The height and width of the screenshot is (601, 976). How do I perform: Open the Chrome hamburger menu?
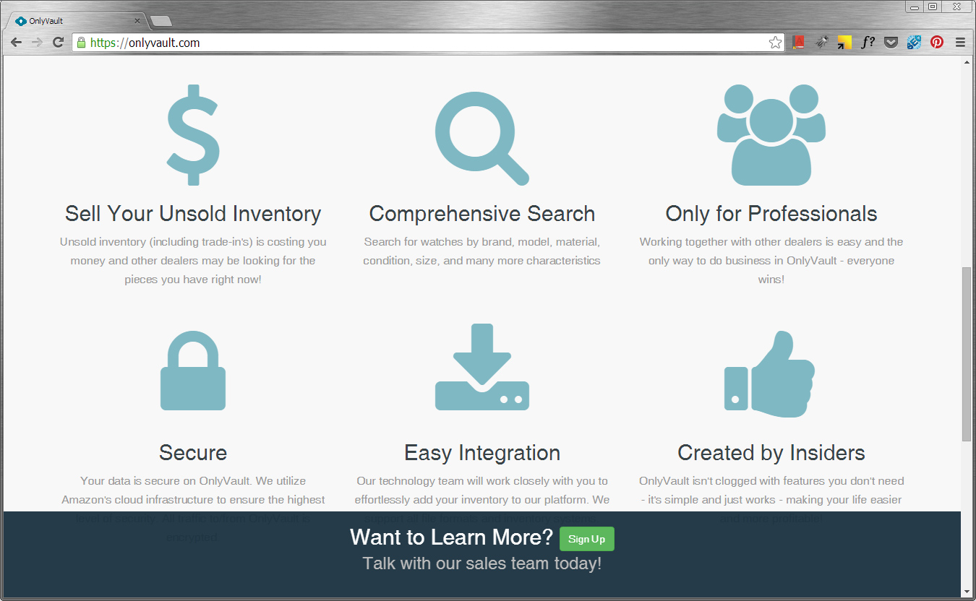(960, 43)
